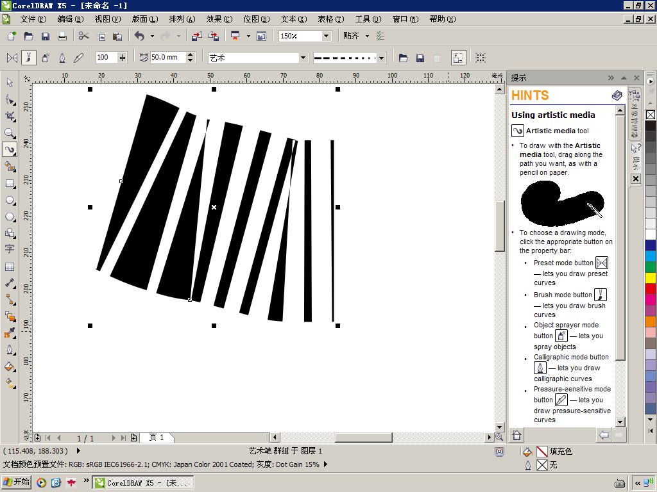Switch to Pressure-sensitive mode button
The width and height of the screenshot is (657, 492).
pyautogui.click(x=78, y=58)
